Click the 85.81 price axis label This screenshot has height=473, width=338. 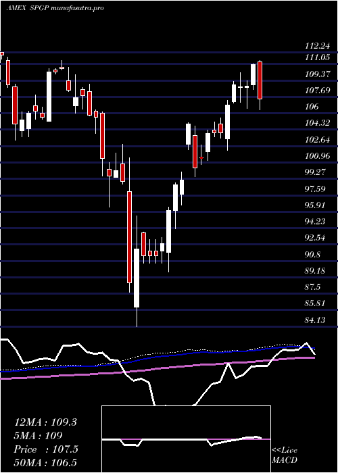[x=316, y=303]
